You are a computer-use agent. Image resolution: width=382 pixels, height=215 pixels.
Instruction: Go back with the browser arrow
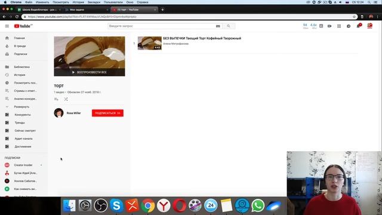pos(4,17)
